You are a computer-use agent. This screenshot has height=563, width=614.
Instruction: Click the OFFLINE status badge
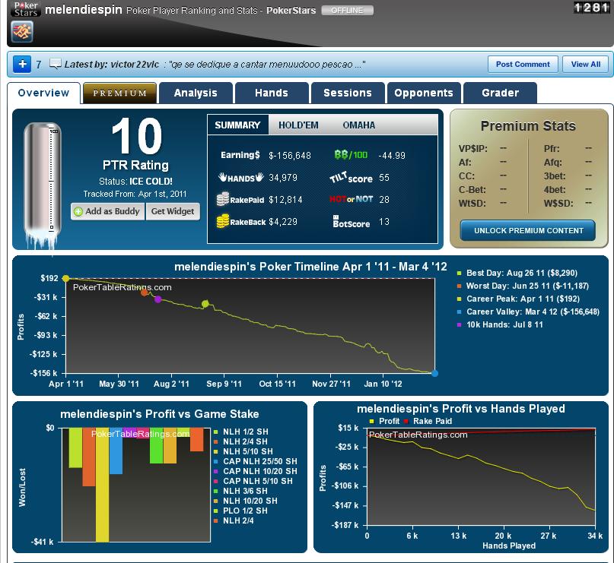click(x=347, y=10)
